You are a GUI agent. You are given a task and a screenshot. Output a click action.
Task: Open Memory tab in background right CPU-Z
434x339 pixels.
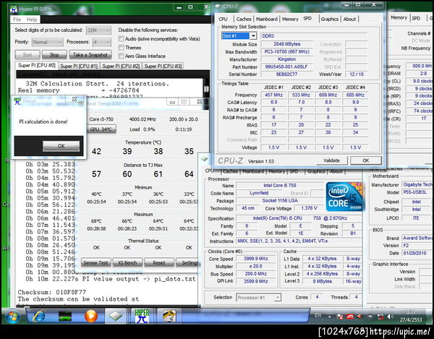(399, 17)
